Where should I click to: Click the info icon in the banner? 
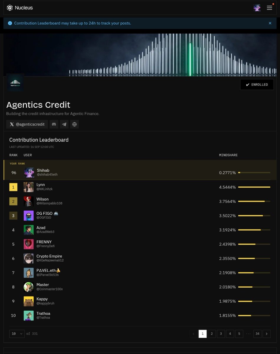(10, 23)
